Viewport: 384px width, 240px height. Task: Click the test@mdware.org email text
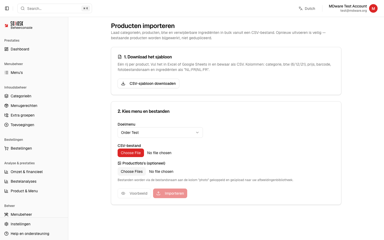[354, 11]
